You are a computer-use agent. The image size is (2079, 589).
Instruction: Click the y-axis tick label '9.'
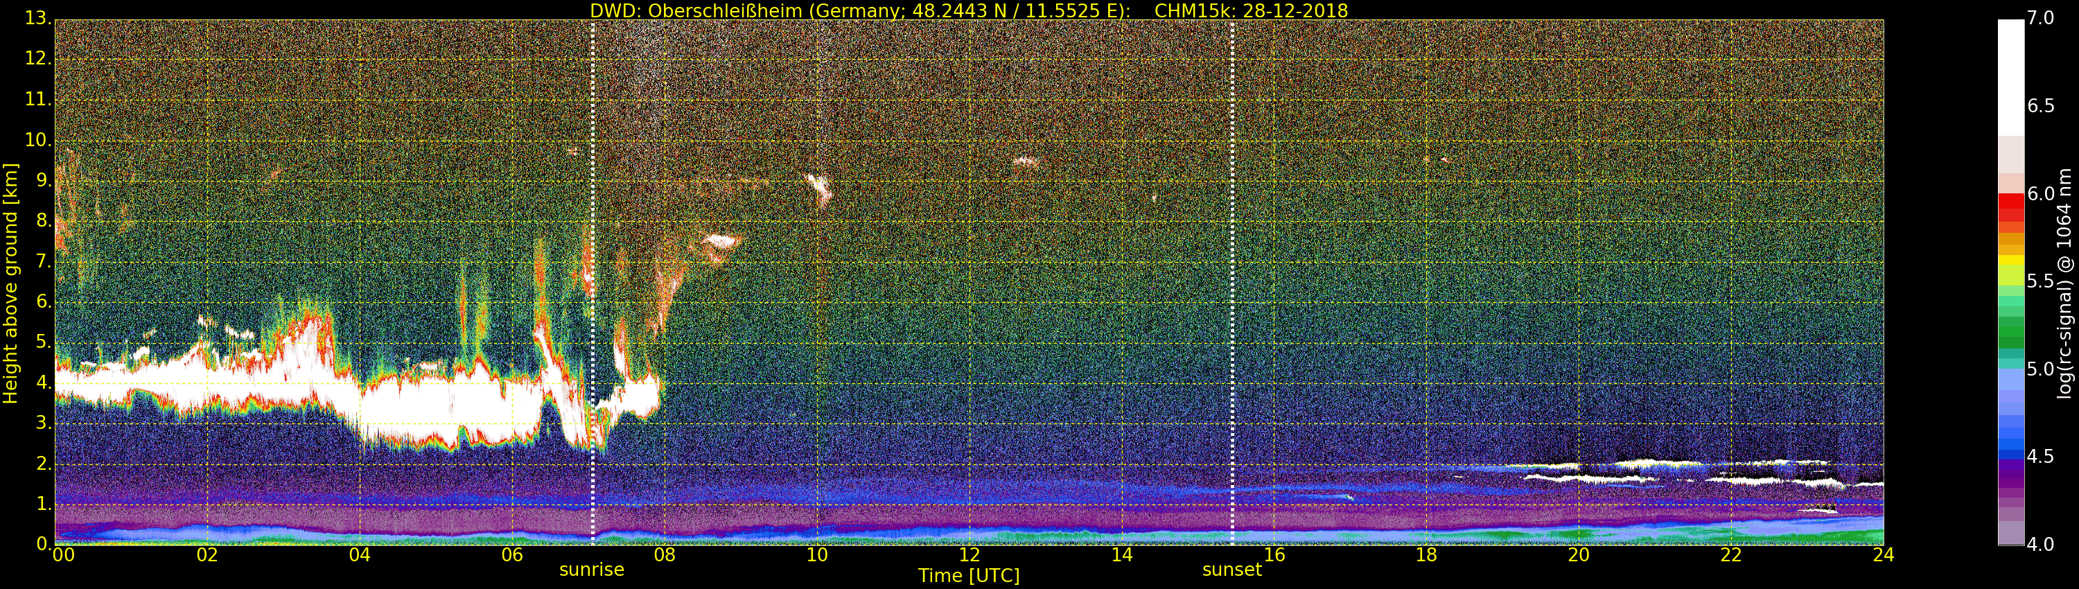click(44, 181)
